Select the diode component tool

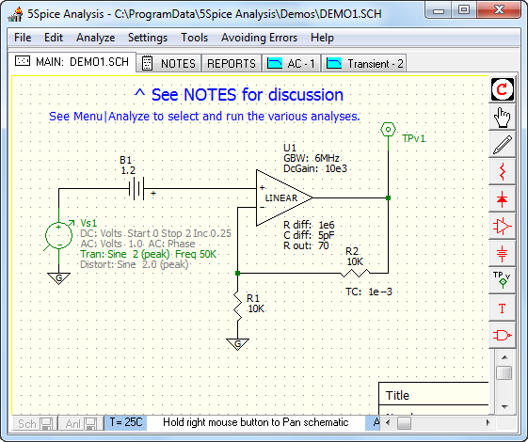coord(502,199)
